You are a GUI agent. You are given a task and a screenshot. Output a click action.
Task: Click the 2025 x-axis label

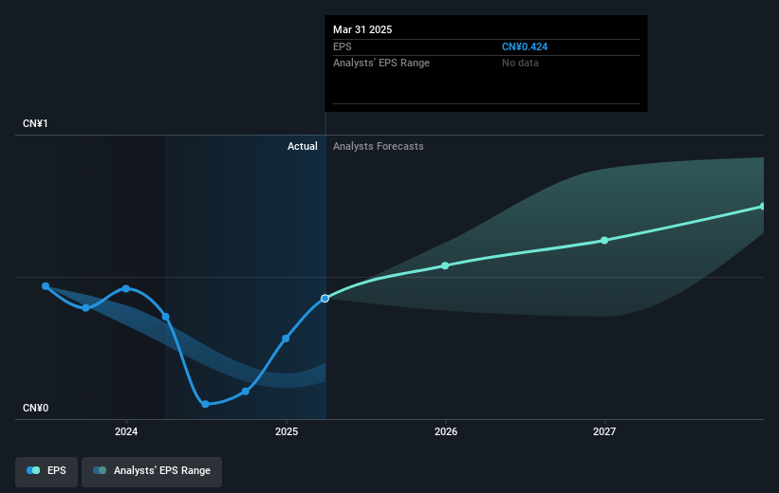pyautogui.click(x=287, y=431)
